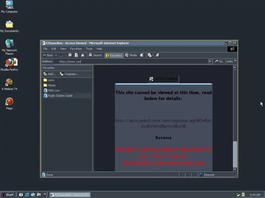Viewport: 265px width, 198px height.
Task: Open My Network Places desktop icon
Action: click(x=9, y=47)
